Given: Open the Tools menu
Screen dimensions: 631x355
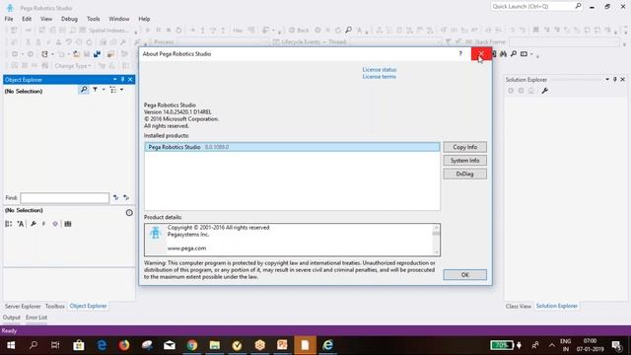Looking at the screenshot, I should [93, 19].
